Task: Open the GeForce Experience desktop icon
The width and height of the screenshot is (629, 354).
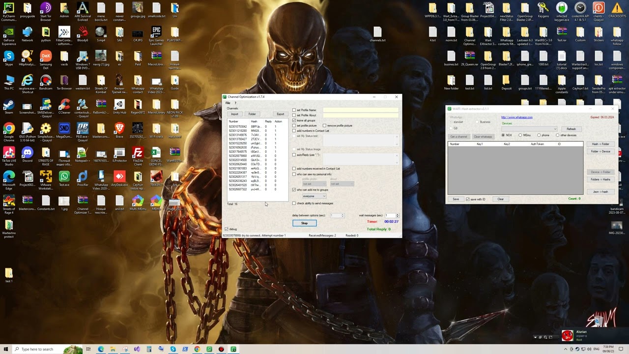Action: pyautogui.click(x=8, y=36)
